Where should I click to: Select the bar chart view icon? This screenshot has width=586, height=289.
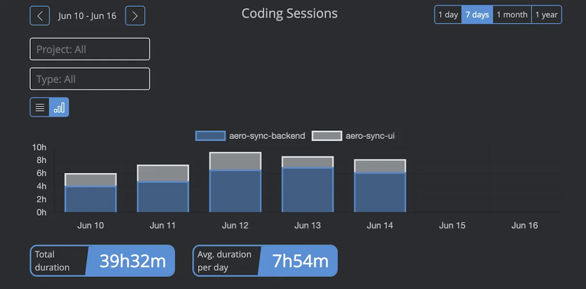tap(59, 107)
